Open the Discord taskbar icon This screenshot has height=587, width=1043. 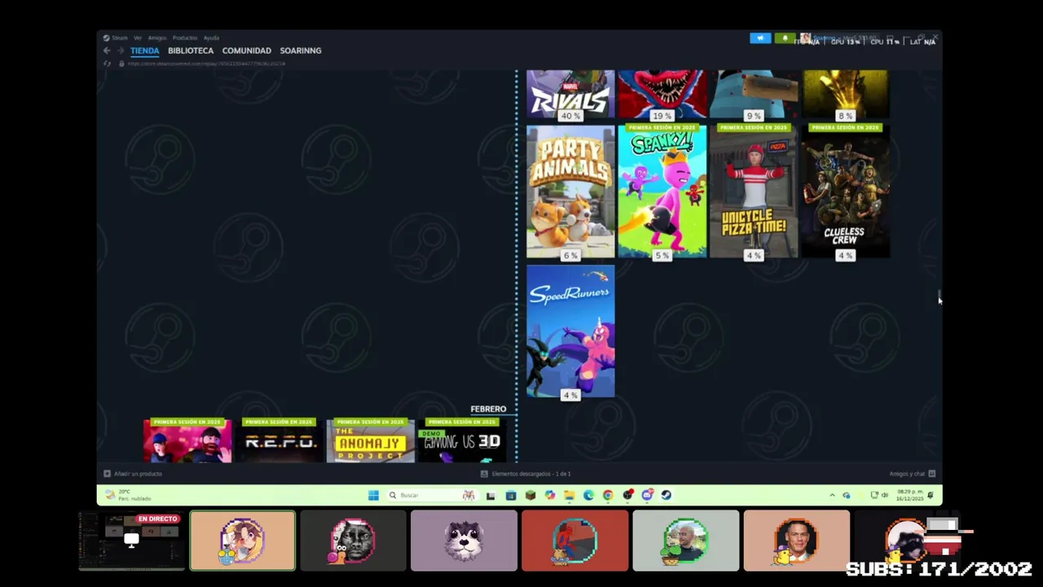click(647, 495)
